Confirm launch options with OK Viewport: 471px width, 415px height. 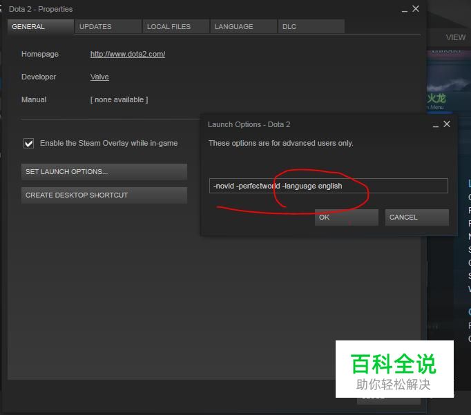click(x=346, y=218)
